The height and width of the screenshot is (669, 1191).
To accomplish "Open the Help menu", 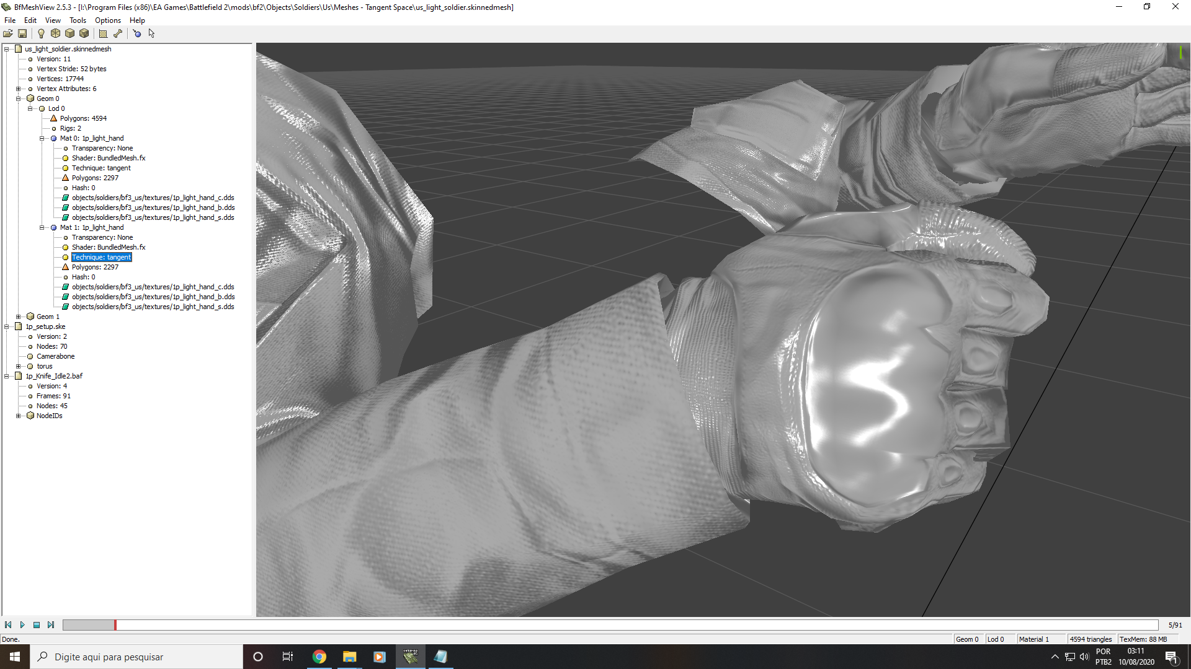I will [x=137, y=20].
